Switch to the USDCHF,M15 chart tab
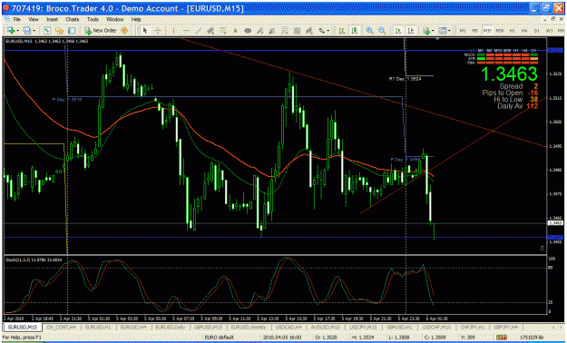The height and width of the screenshot is (343, 567). (x=436, y=327)
